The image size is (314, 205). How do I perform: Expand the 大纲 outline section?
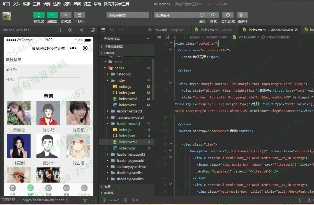[x=126, y=186]
